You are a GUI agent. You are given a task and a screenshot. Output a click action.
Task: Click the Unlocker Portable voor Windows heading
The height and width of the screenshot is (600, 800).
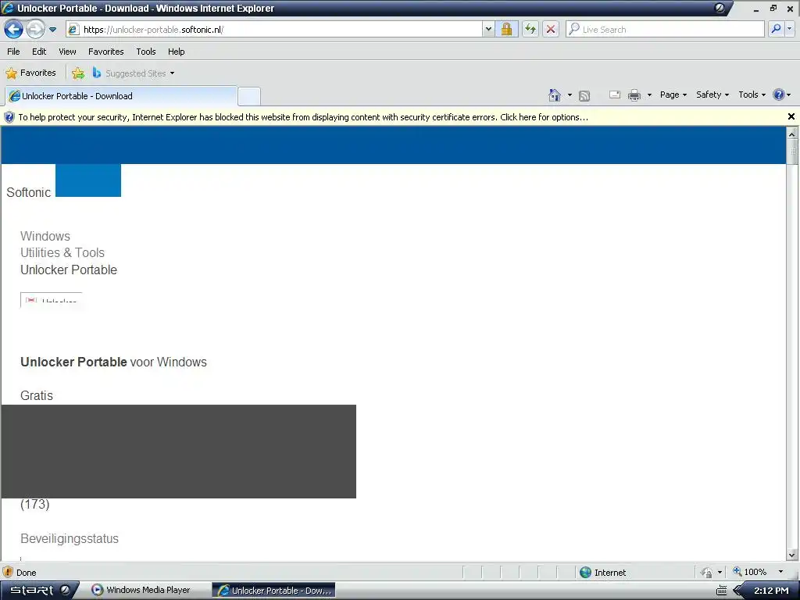(114, 362)
